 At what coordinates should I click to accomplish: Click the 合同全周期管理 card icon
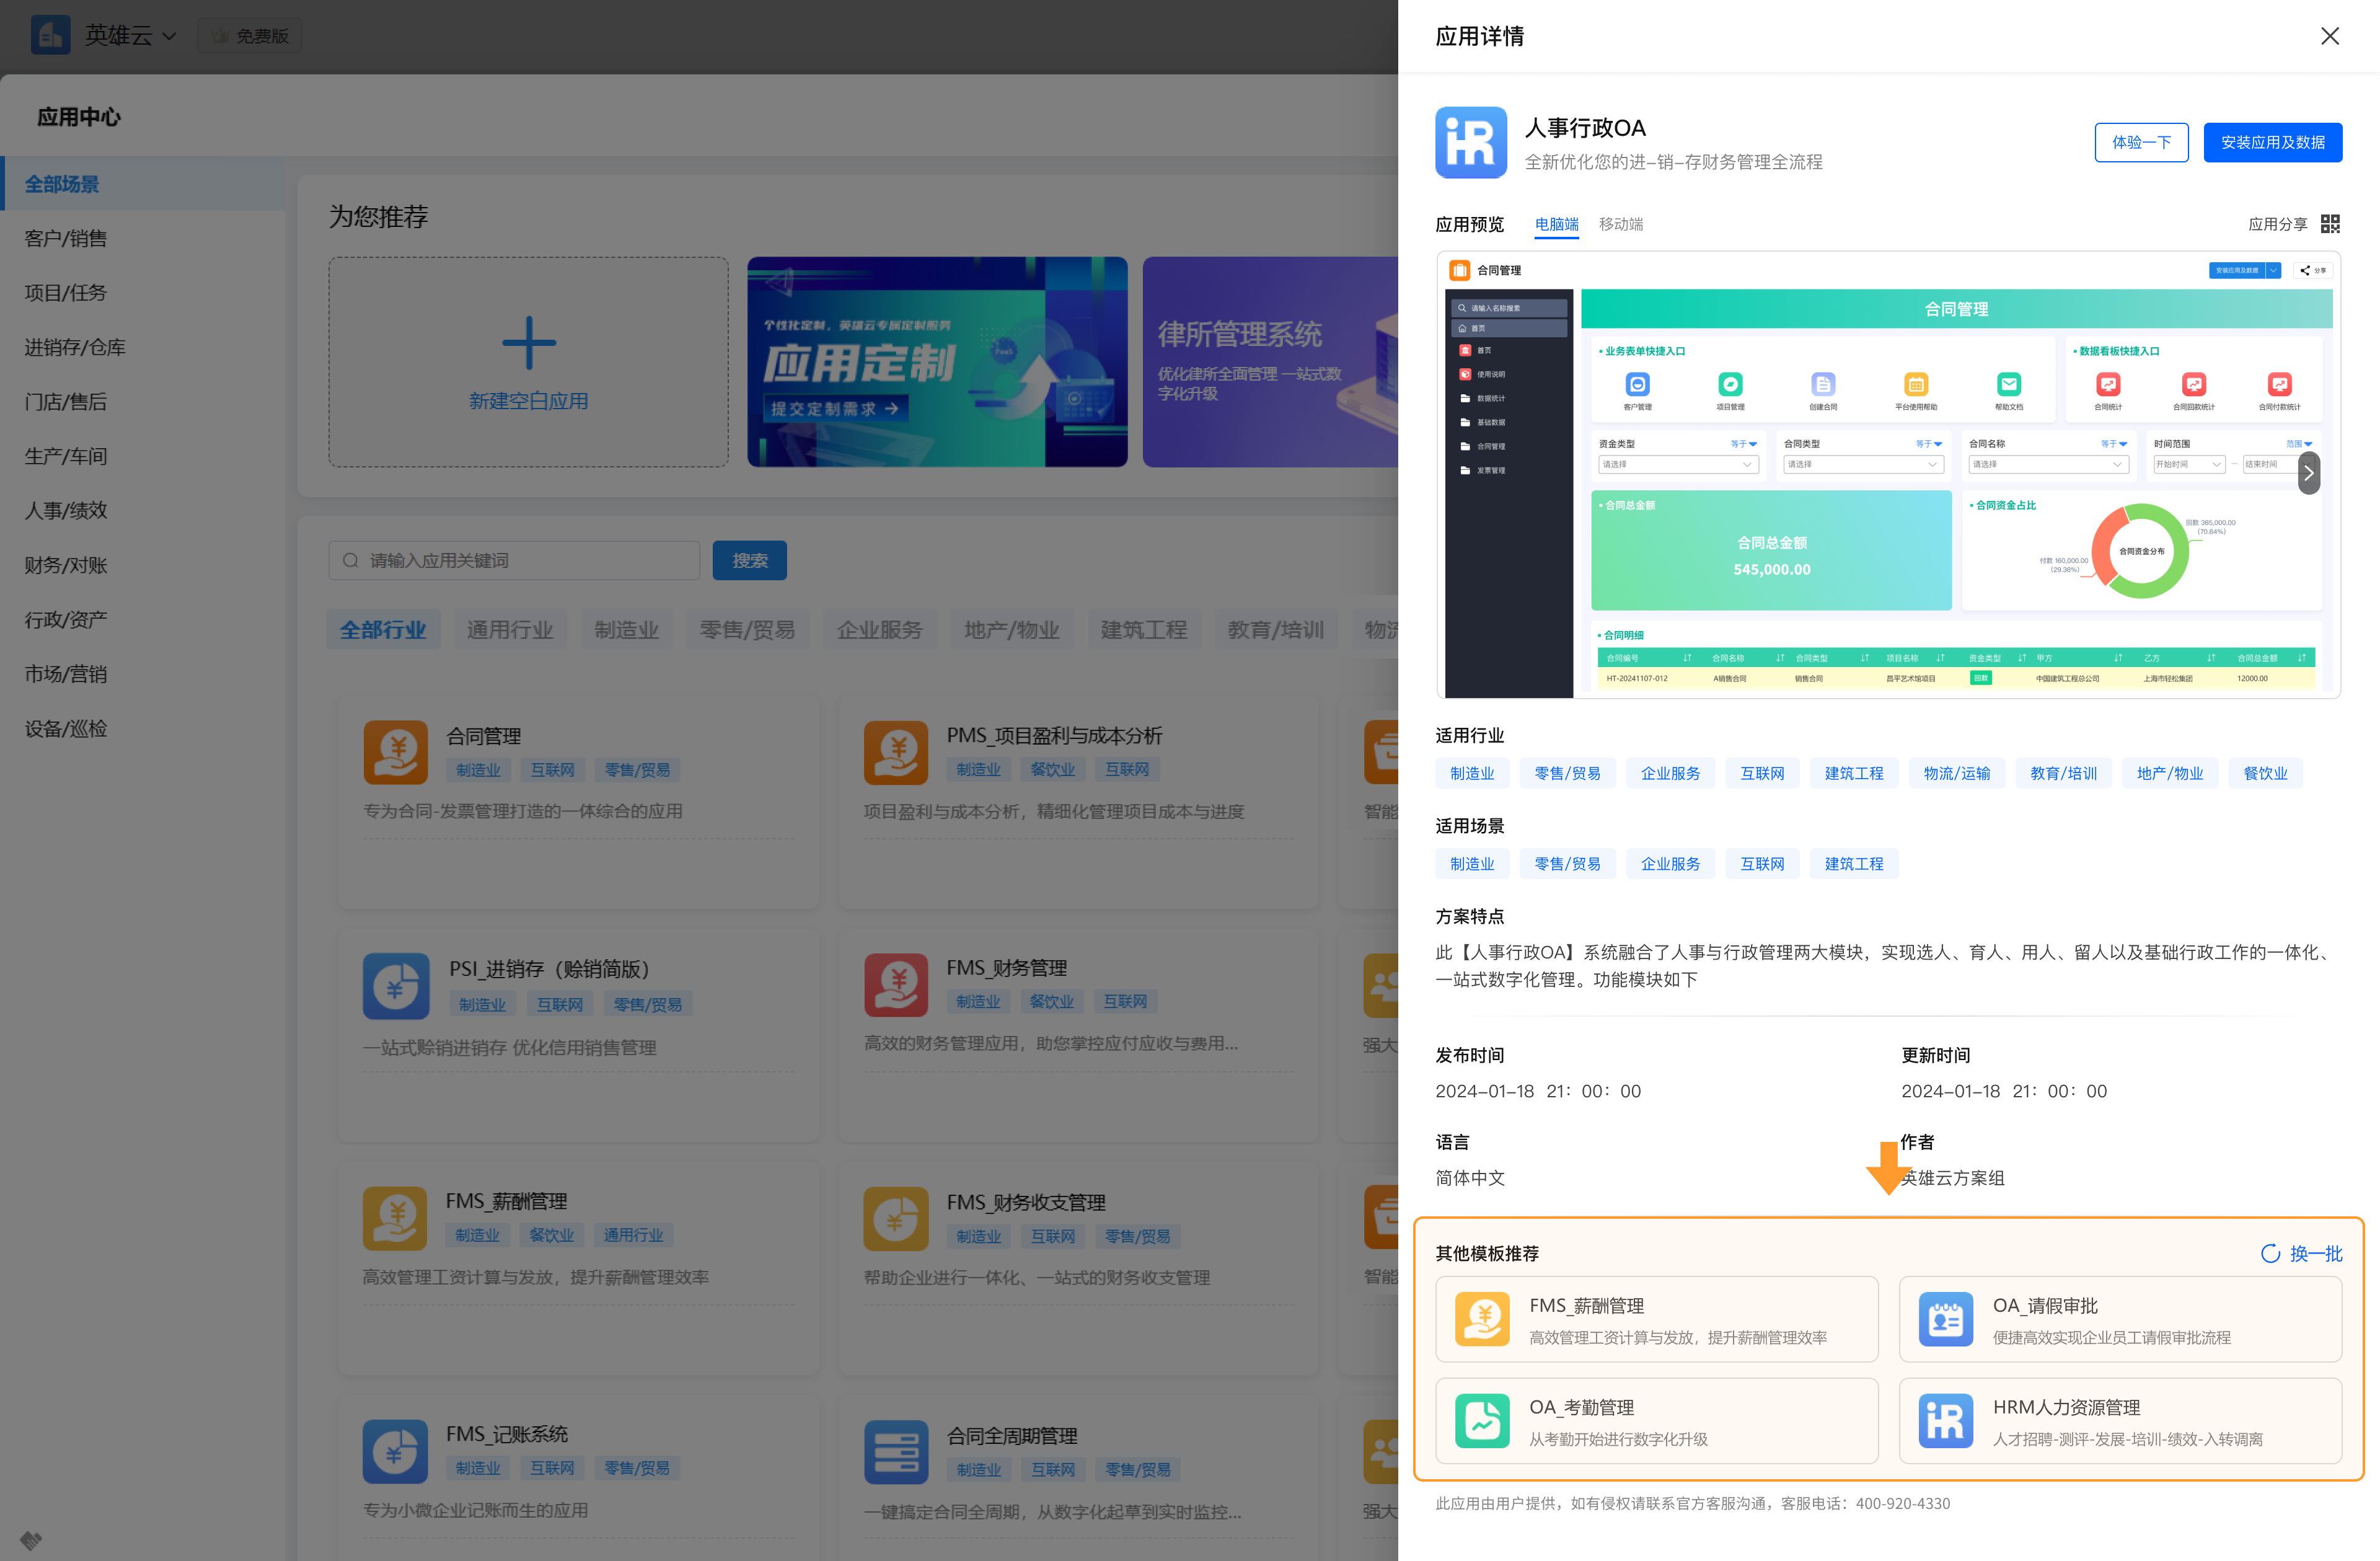(895, 1452)
